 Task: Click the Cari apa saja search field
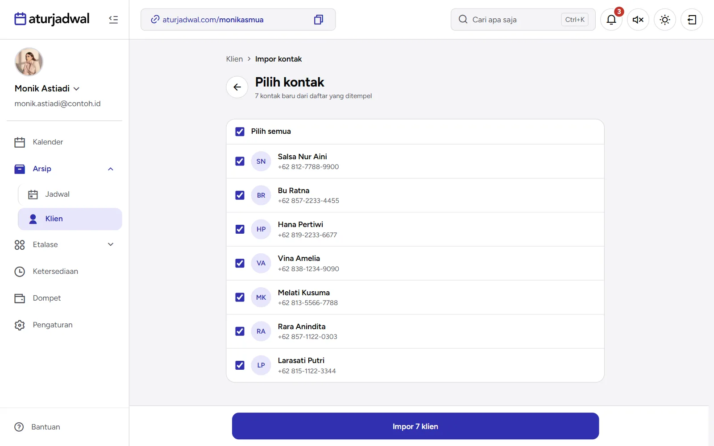tap(523, 20)
